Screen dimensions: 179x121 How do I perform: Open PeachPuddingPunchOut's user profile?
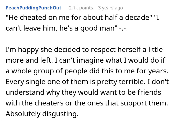[x=34, y=8]
